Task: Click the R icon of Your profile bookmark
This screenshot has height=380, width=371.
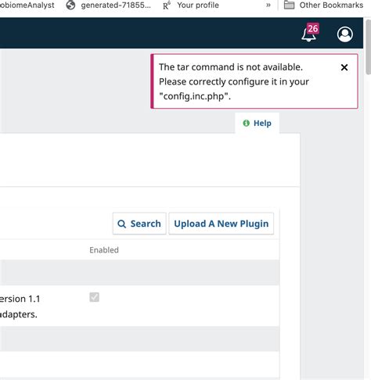Action: coord(166,5)
